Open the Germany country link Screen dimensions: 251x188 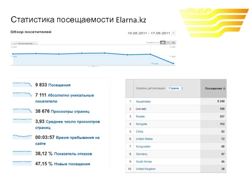142,154
